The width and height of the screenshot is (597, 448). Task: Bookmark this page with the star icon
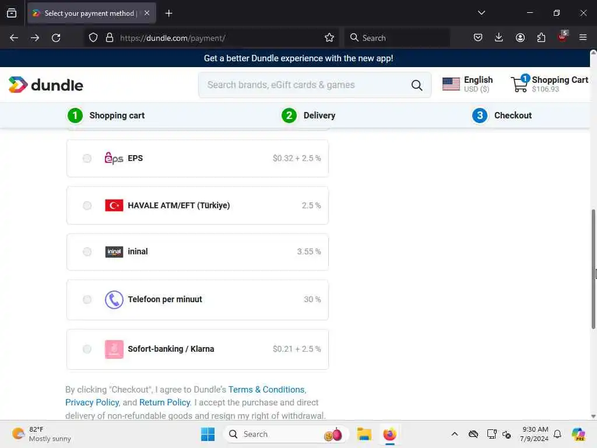click(329, 38)
